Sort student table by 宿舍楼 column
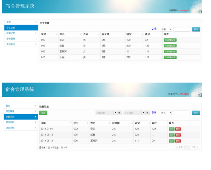211x170 pixels. coord(112,34)
